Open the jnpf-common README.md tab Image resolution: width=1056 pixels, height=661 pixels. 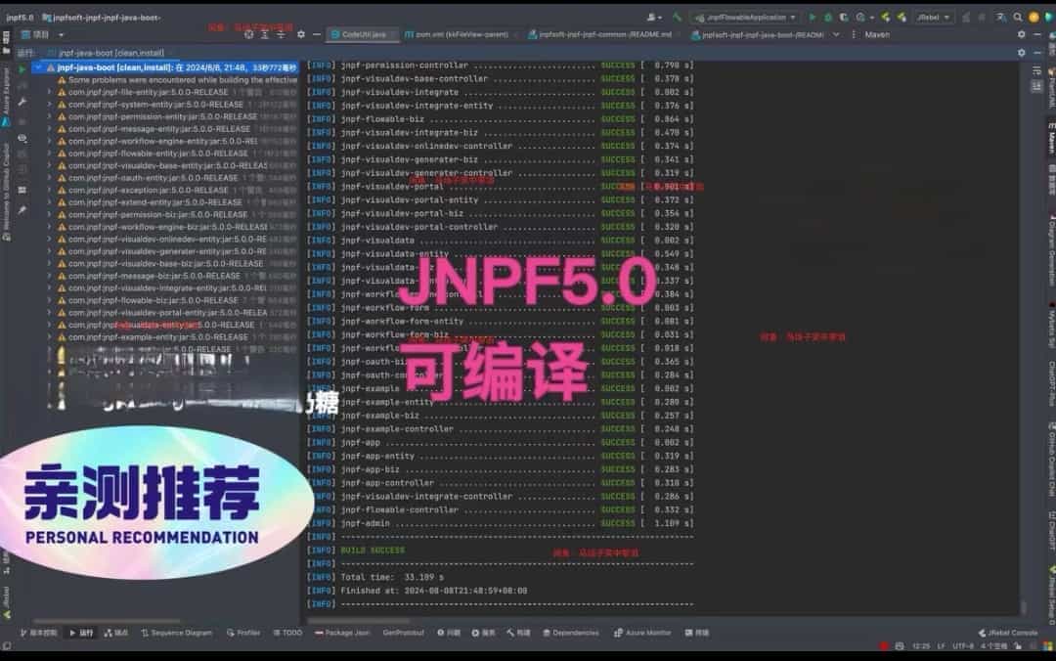(x=600, y=34)
